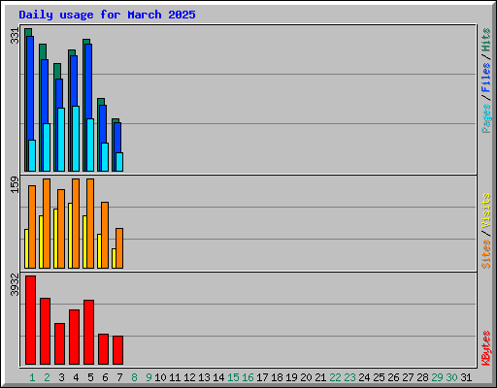Click the green Hits bar top for day 2
Image resolution: width=497 pixels, height=388 pixels.
tap(43, 51)
